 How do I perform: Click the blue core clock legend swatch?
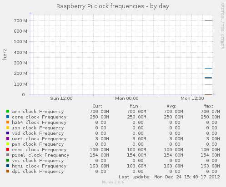tap(8, 117)
